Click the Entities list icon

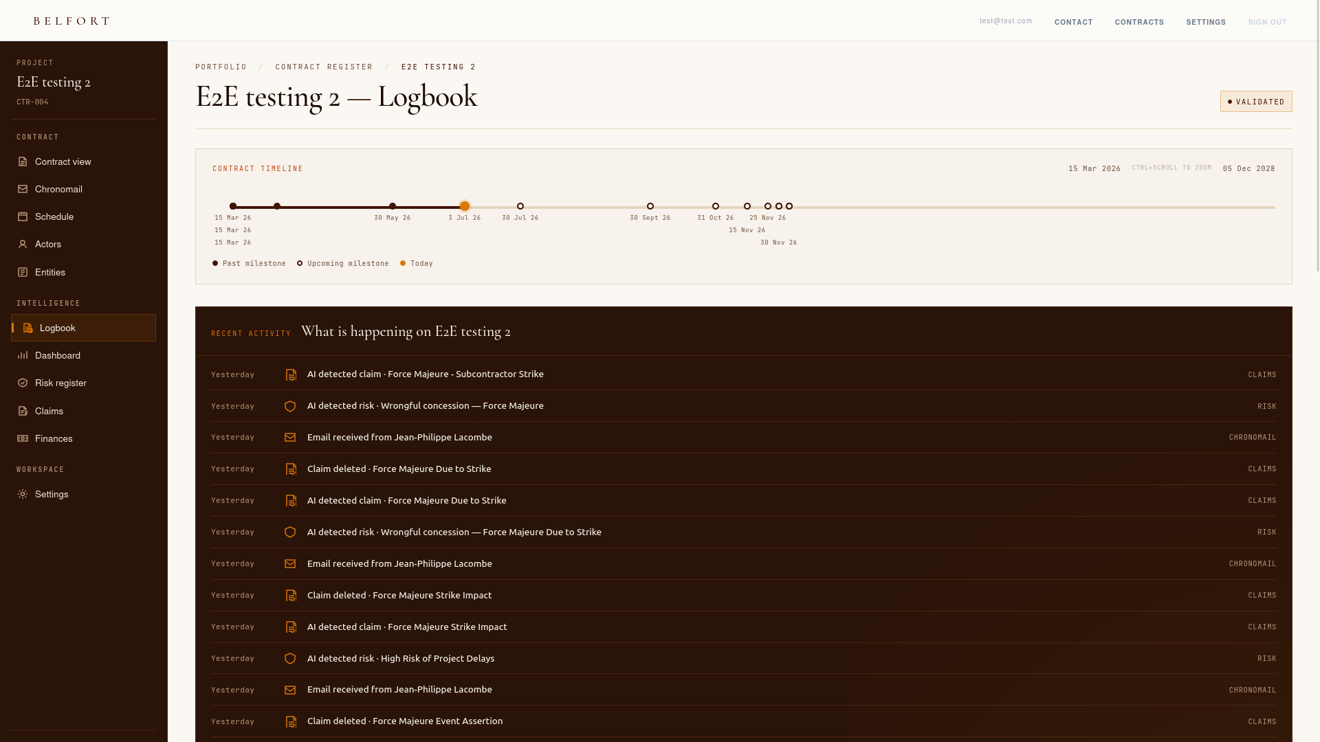(x=23, y=272)
